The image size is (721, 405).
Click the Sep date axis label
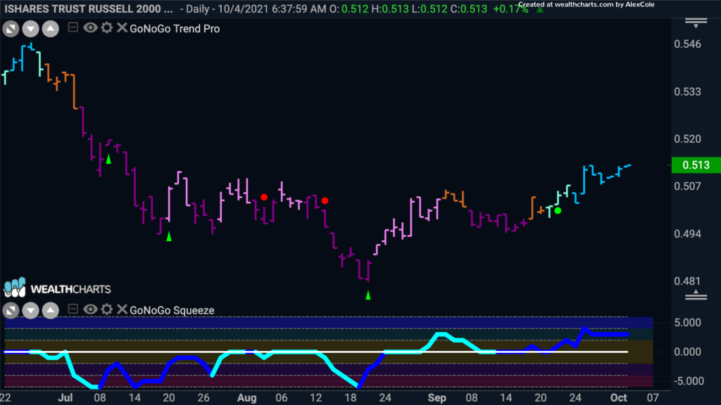coord(437,398)
